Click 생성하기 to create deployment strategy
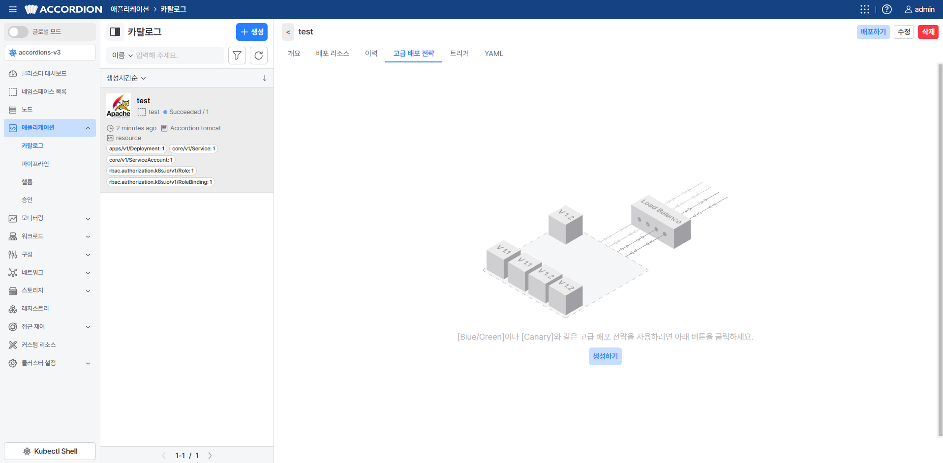This screenshot has height=463, width=943. click(x=605, y=356)
